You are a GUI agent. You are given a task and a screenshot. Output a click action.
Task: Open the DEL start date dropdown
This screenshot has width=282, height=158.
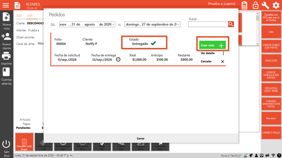pyautogui.click(x=113, y=24)
